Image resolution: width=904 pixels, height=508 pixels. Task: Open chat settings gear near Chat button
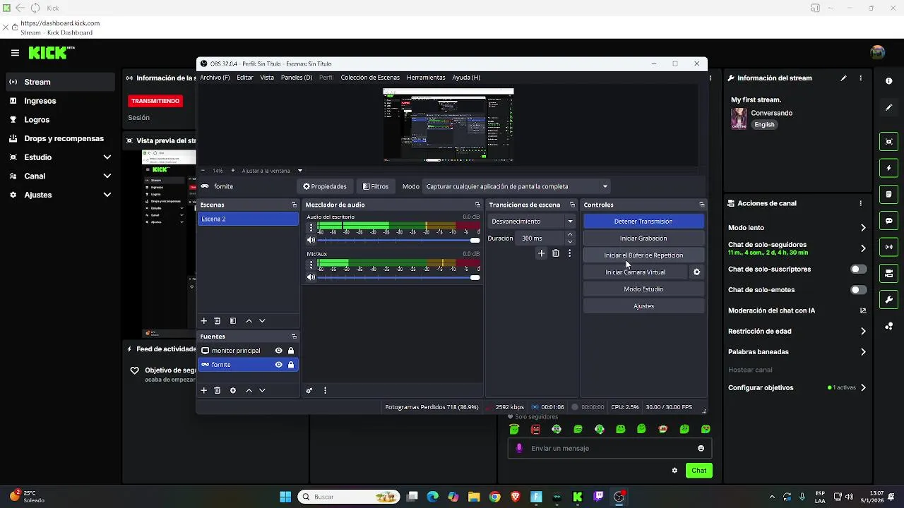pos(674,471)
